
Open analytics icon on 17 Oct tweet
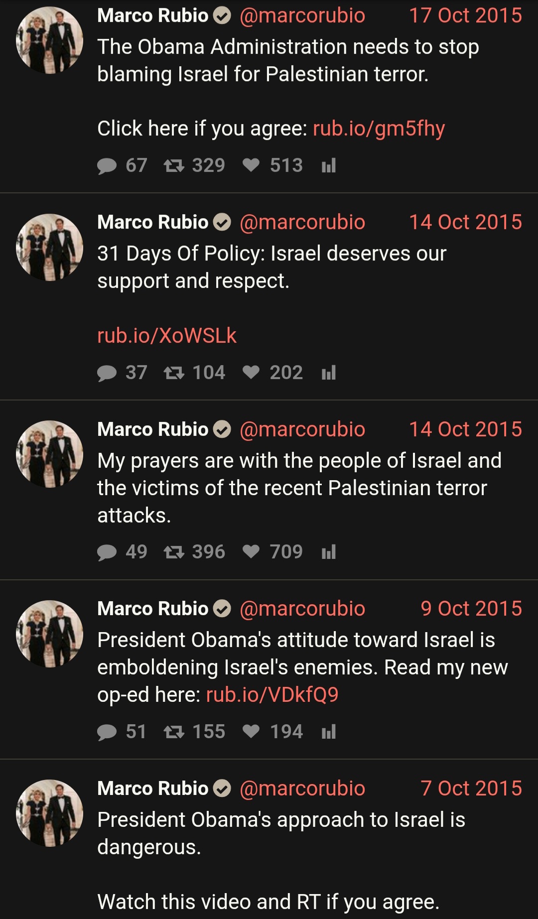click(329, 165)
